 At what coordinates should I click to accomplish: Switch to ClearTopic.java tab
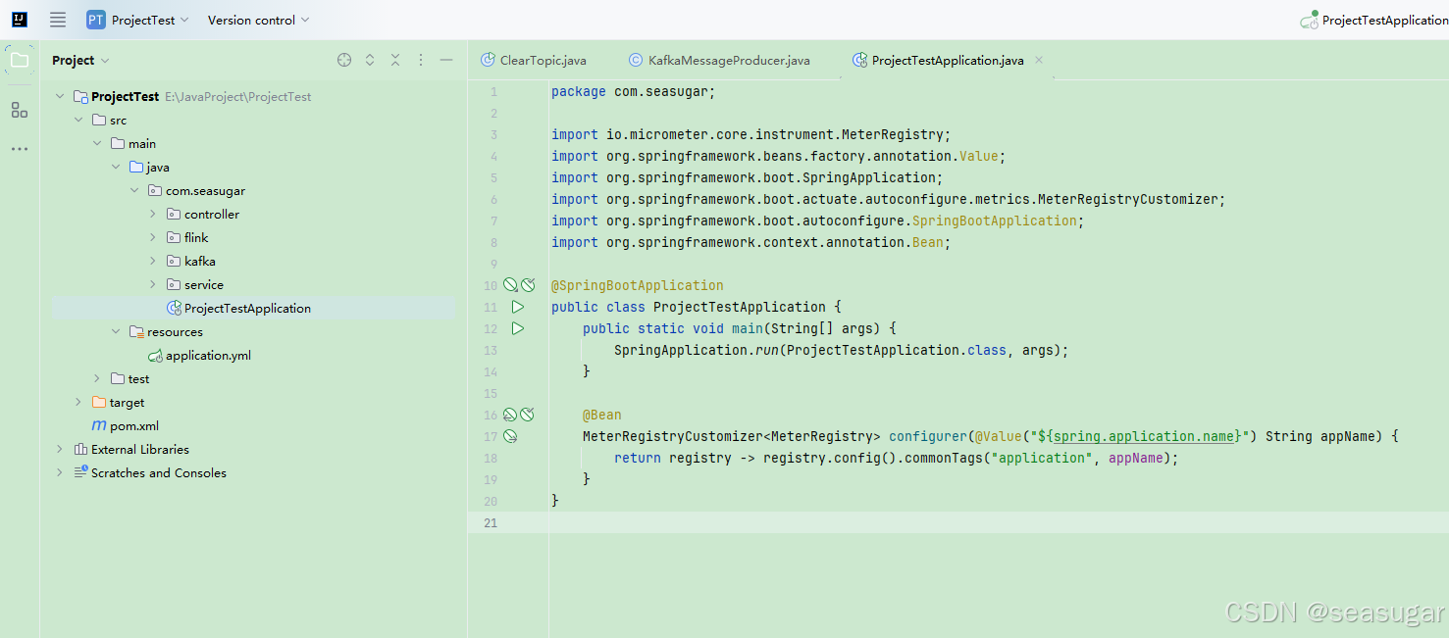pos(534,60)
